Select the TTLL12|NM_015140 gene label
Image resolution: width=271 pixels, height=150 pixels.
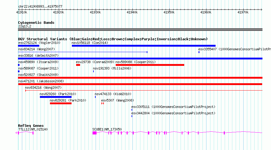click(x=33, y=129)
